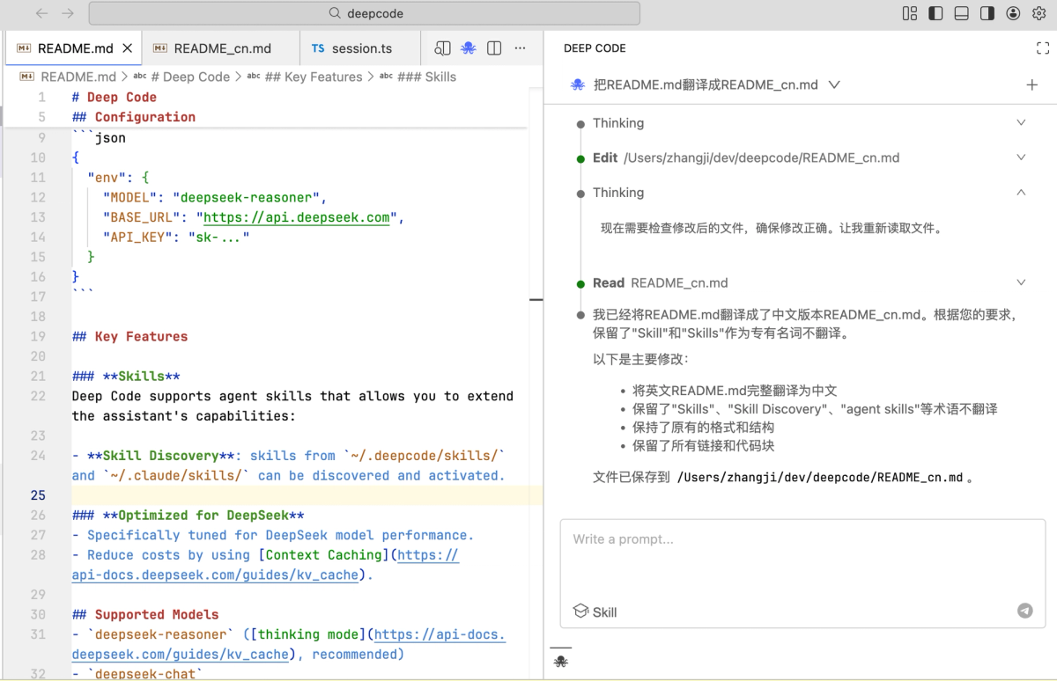Open the editor More Actions ellipsis

[520, 48]
